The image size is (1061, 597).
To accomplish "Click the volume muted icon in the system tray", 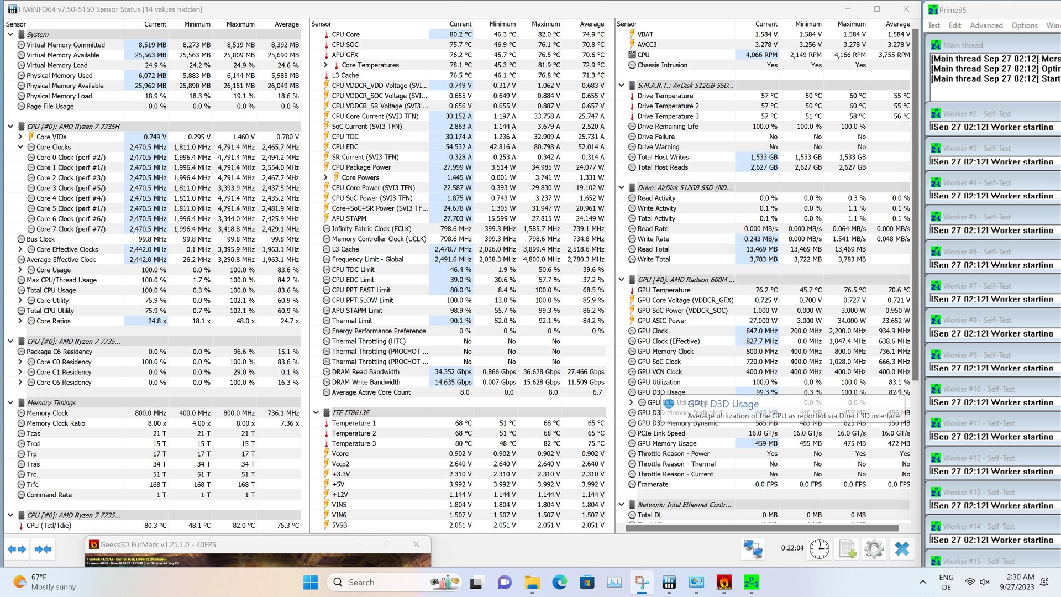I will coord(985,582).
